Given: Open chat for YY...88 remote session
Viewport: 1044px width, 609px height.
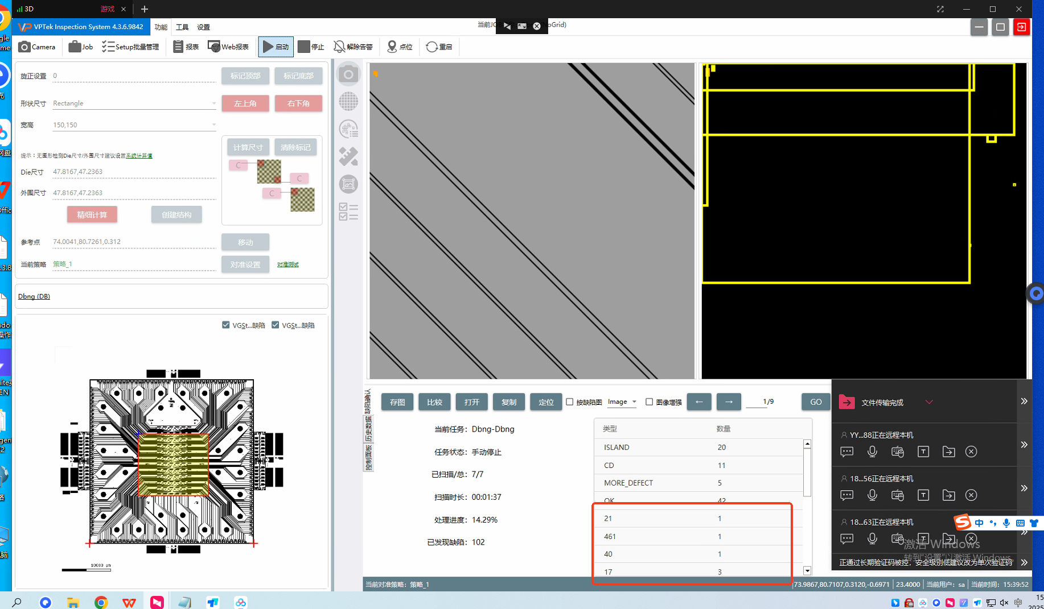Looking at the screenshot, I should point(846,451).
